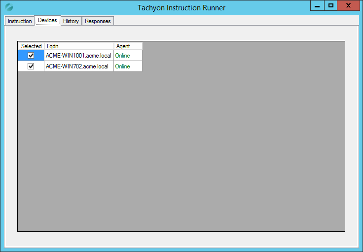Click Online status of ACME-WIN702 row
This screenshot has width=363, height=252.
pos(123,66)
